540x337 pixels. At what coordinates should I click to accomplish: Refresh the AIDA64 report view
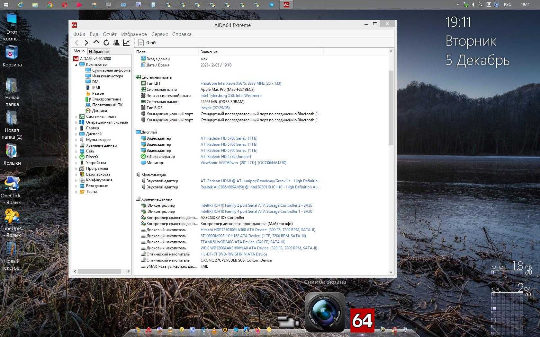point(106,42)
